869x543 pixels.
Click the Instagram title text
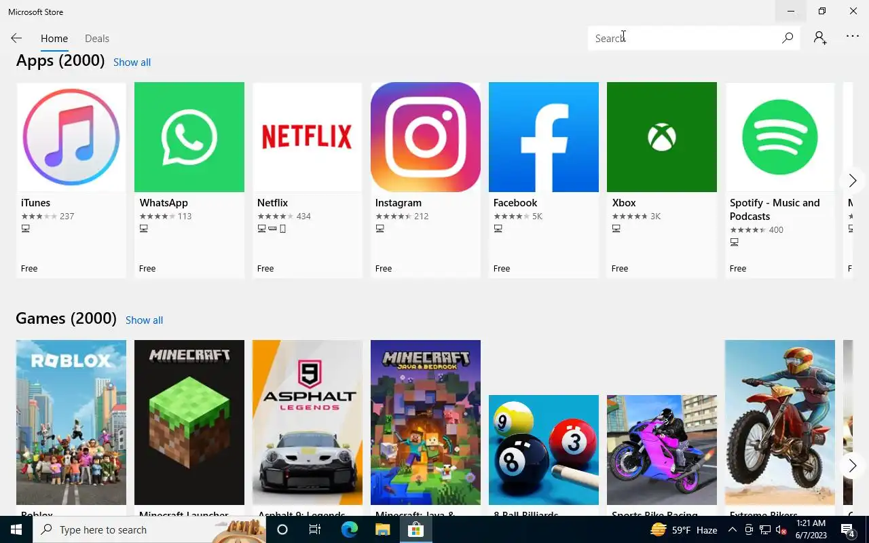coord(398,203)
